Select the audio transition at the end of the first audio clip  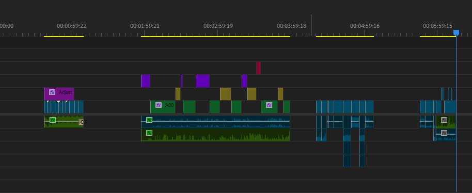(81, 122)
